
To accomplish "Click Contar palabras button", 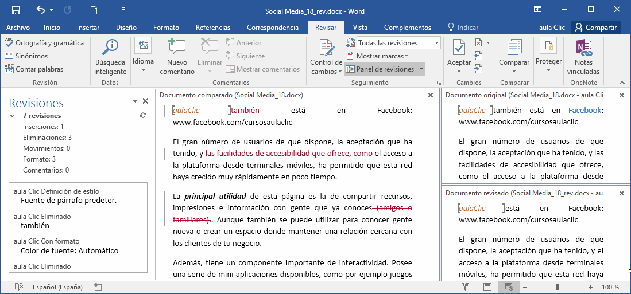I will 34,69.
